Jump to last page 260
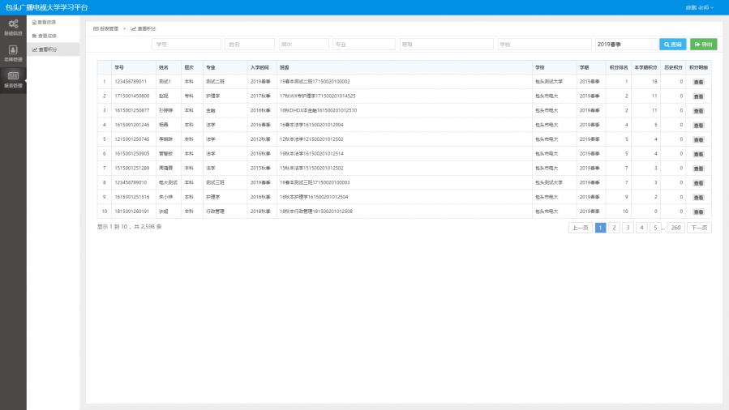 point(675,228)
